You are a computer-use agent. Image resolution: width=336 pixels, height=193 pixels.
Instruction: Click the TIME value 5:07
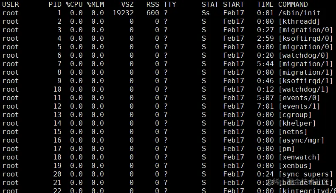tap(265, 98)
